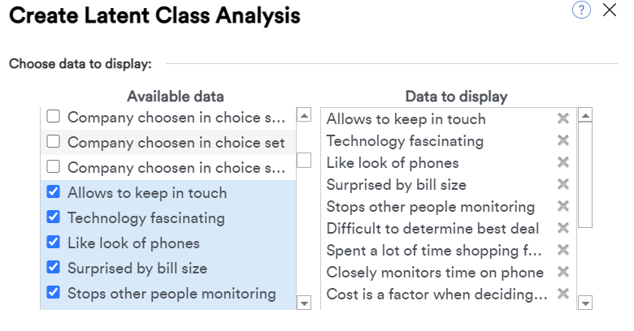Uncheck 'Allows to keep in touch' checkbox
The height and width of the screenshot is (331, 634).
tap(54, 191)
